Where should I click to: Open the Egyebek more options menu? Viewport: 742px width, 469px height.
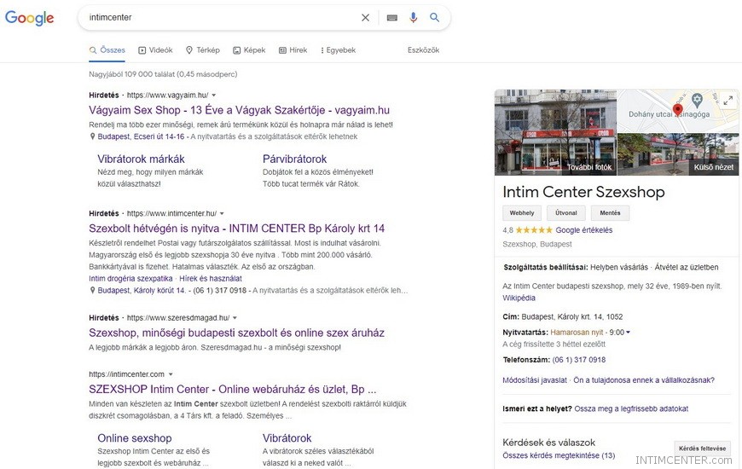338,50
